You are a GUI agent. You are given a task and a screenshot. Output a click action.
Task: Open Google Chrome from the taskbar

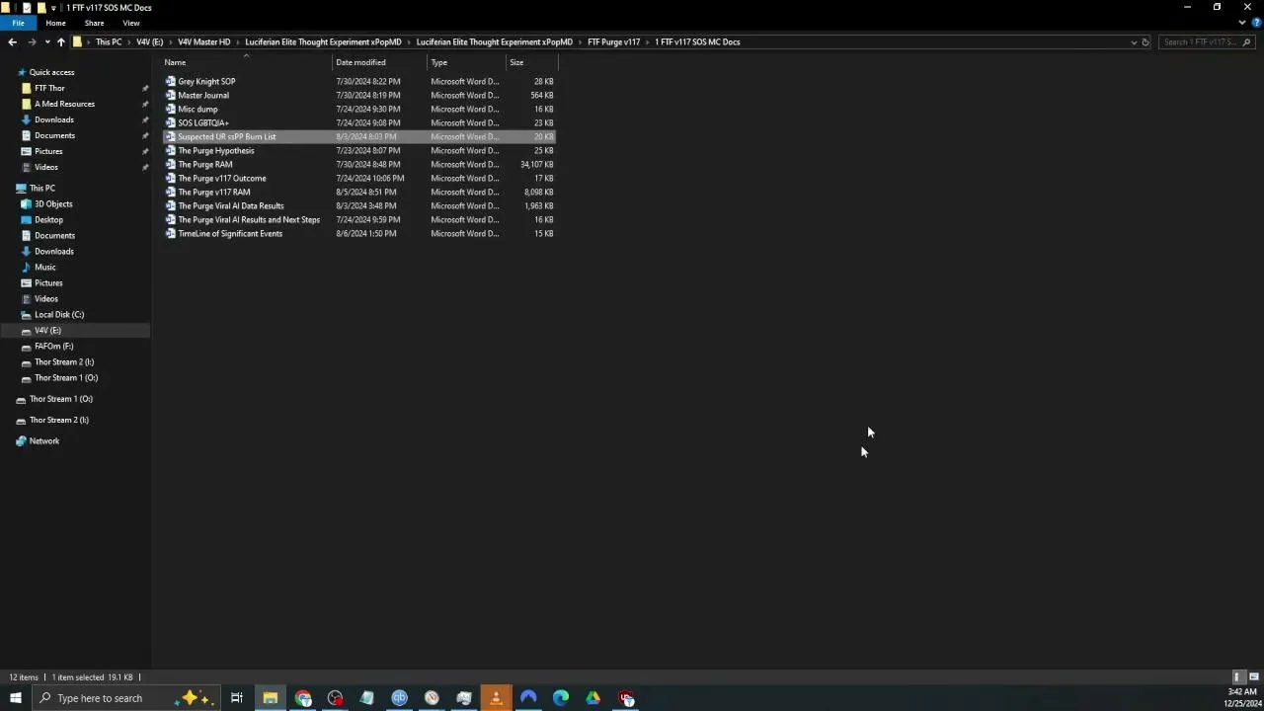[x=303, y=698]
